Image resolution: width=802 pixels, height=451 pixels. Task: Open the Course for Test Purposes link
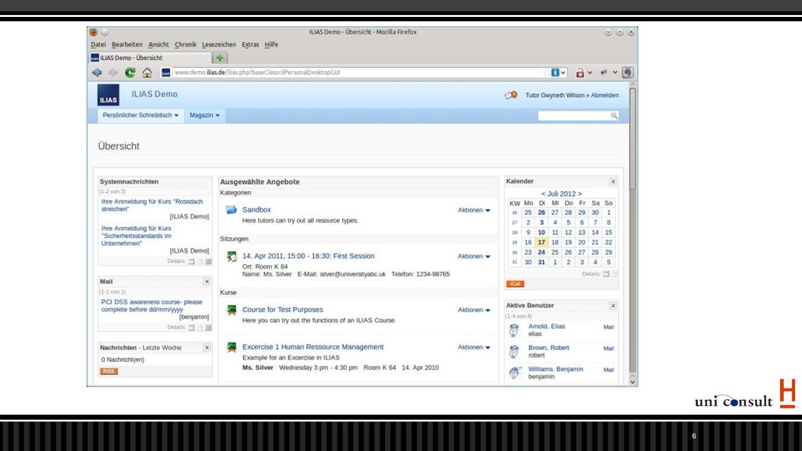pos(283,309)
